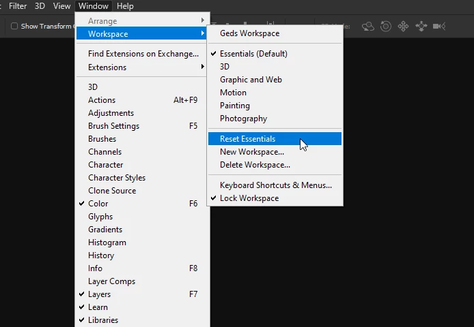
Task: Open the Actions panel
Action: (141, 100)
